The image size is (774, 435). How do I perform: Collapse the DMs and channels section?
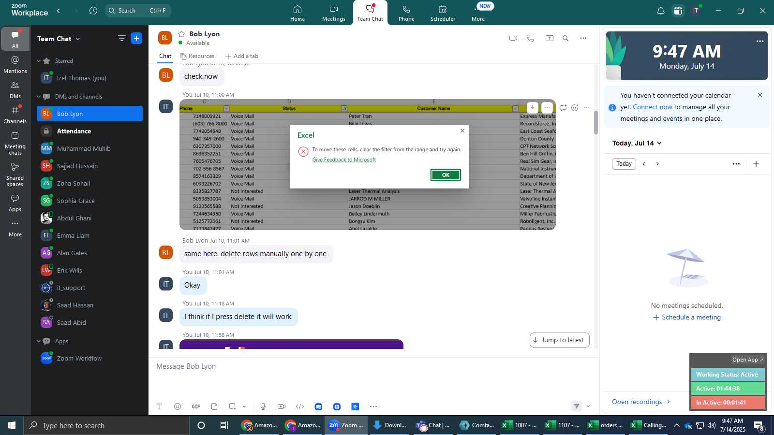pos(39,97)
